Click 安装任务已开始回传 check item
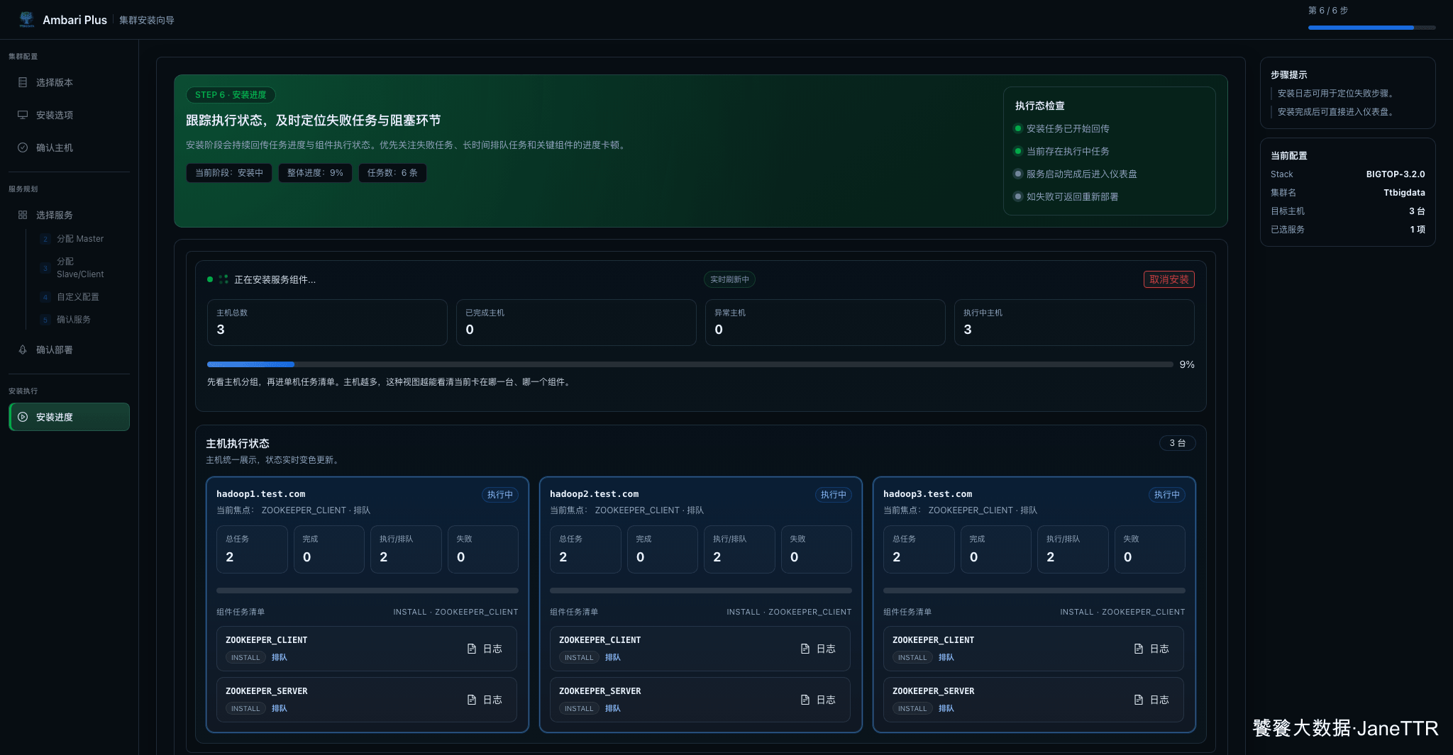1453x755 pixels. [x=1062, y=129]
